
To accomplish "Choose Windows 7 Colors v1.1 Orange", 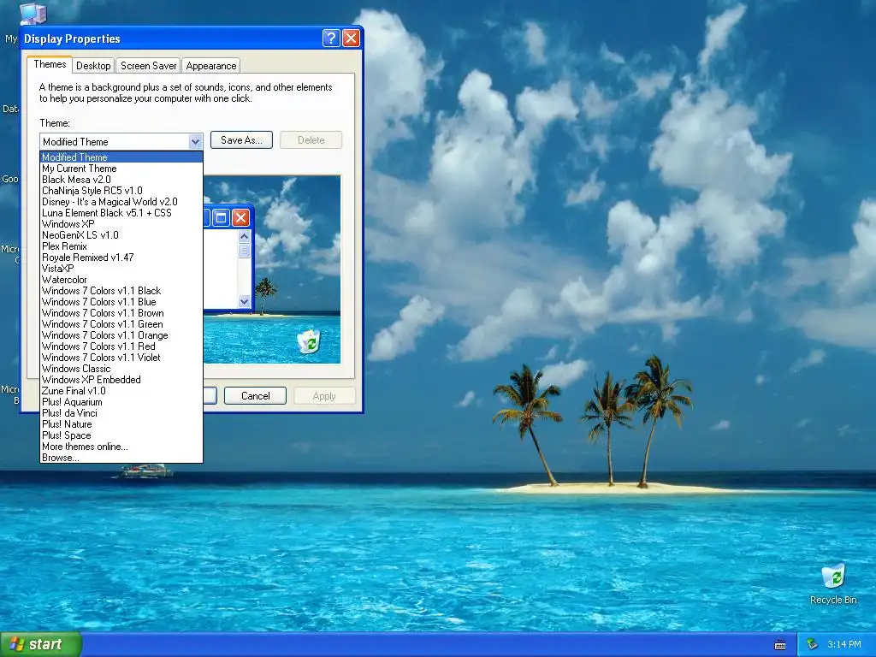I will (121, 335).
